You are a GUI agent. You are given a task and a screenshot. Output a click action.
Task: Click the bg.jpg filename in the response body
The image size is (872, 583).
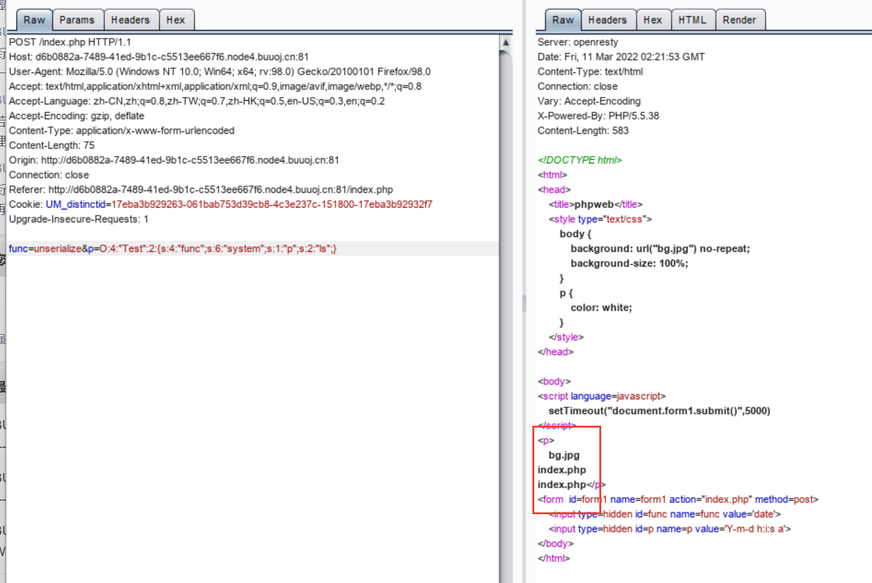coord(563,455)
